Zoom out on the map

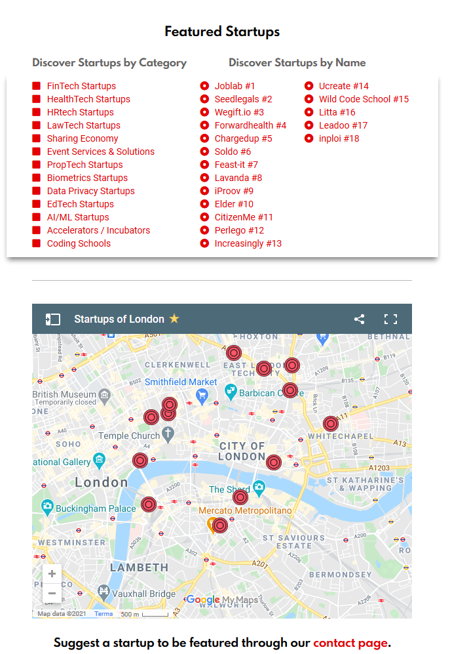(52, 593)
